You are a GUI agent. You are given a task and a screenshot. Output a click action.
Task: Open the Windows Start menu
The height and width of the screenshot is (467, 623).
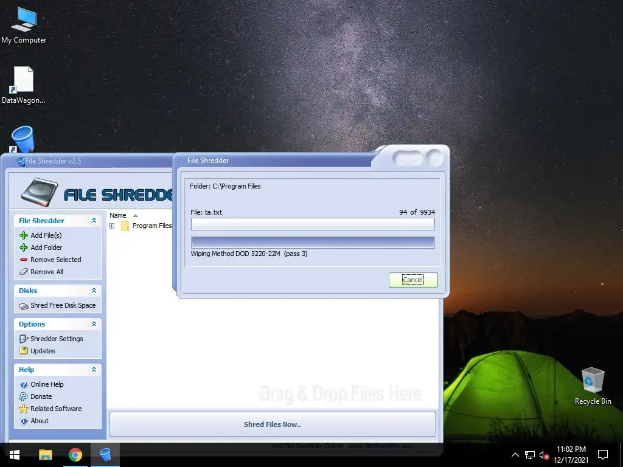point(15,455)
